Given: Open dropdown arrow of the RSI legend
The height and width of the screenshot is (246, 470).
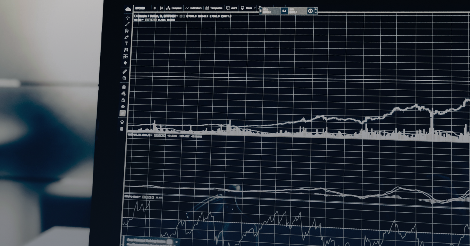Looking at the screenshot, I should (140, 197).
